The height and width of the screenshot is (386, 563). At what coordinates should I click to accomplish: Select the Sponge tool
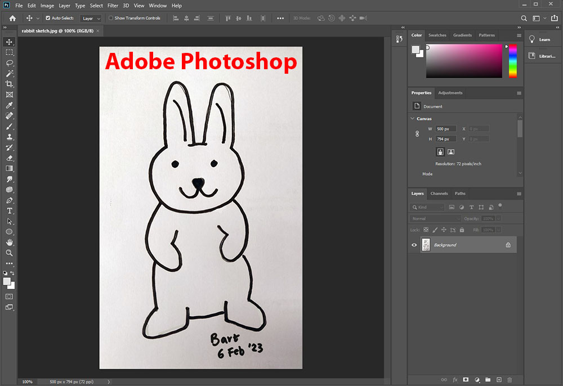10,190
